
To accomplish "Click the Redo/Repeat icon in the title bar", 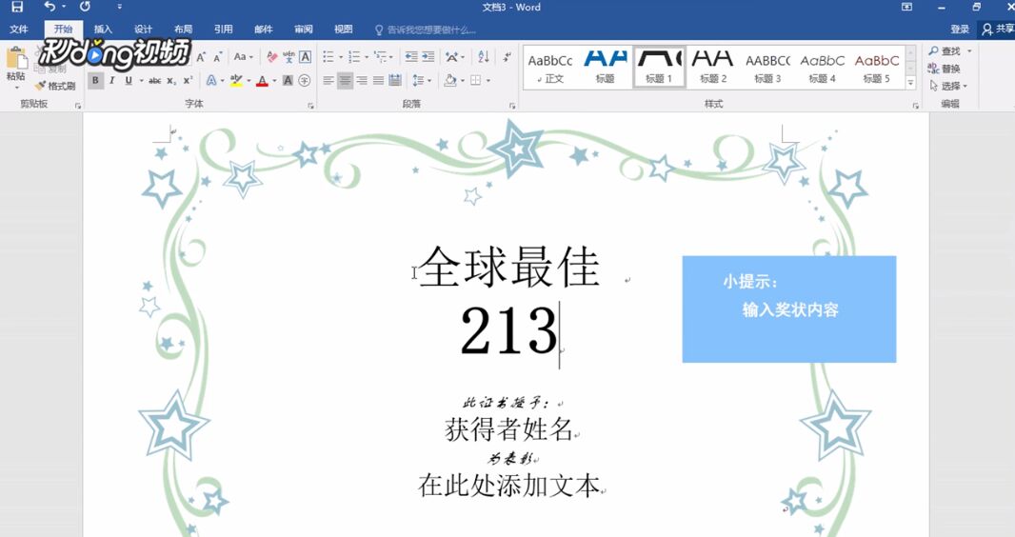I will coord(85,7).
